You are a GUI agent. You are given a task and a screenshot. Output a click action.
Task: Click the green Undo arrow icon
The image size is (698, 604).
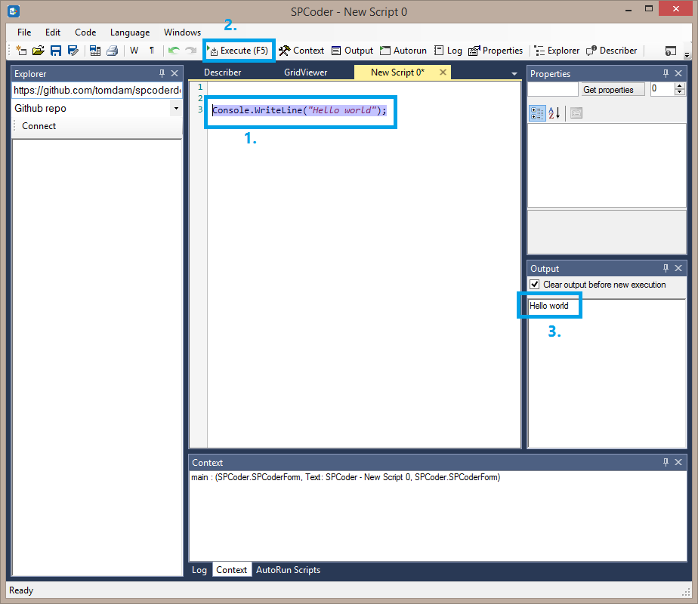(174, 51)
